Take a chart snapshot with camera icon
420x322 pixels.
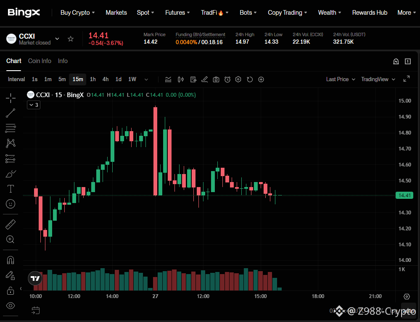216,79
